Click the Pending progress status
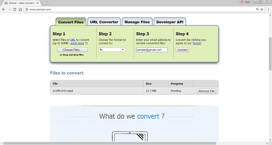This screenshot has height=145, width=272. [x=176, y=91]
